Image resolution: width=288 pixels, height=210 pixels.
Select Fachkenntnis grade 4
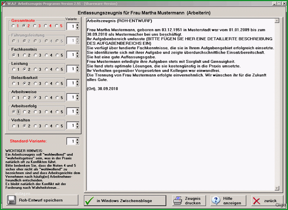pos(46,55)
